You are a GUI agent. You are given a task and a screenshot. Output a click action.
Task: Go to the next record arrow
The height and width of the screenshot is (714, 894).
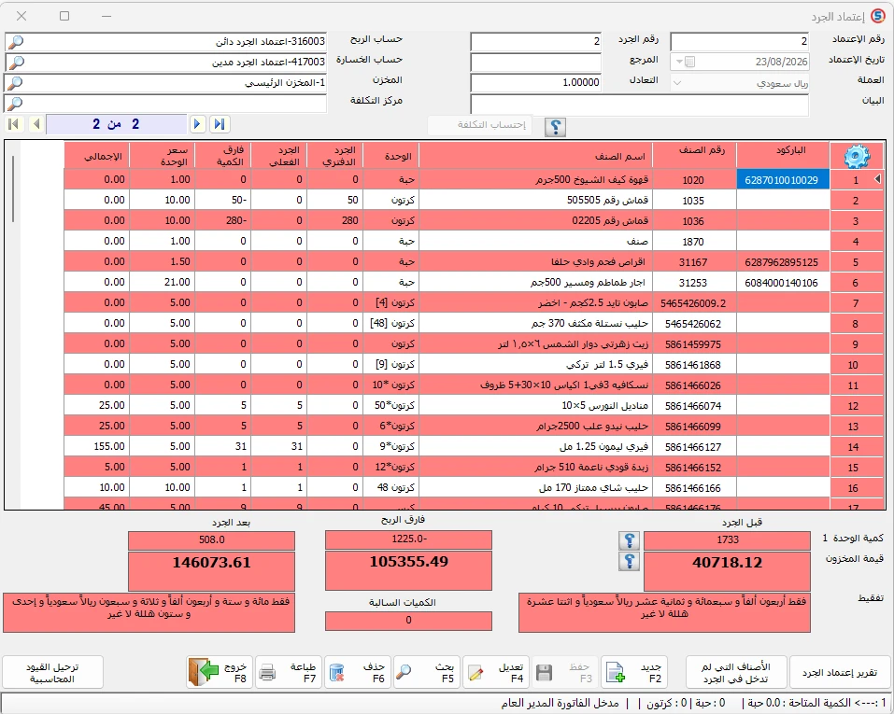(197, 123)
